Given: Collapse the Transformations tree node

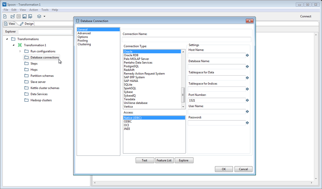Looking at the screenshot, I should (7, 39).
